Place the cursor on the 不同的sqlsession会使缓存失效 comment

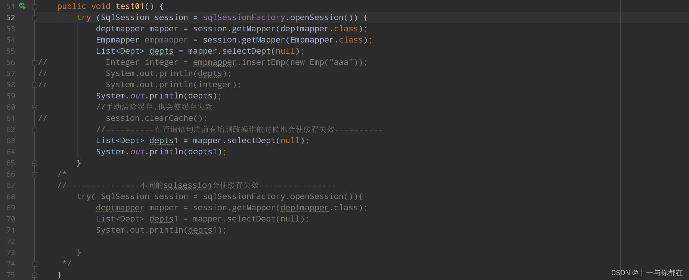(x=197, y=185)
